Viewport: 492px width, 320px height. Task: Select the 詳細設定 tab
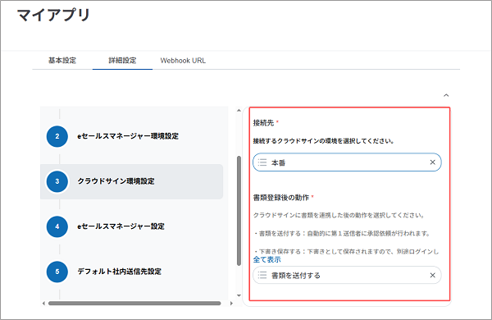click(x=122, y=60)
